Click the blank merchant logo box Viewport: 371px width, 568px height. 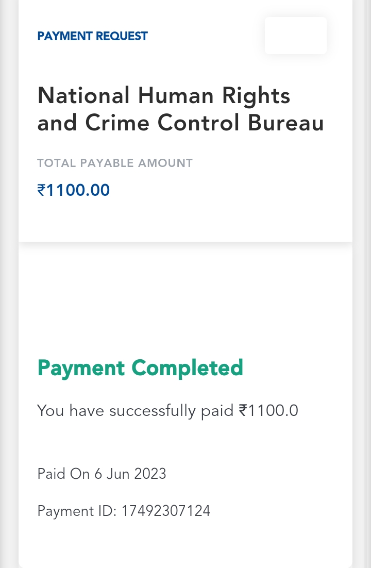295,36
